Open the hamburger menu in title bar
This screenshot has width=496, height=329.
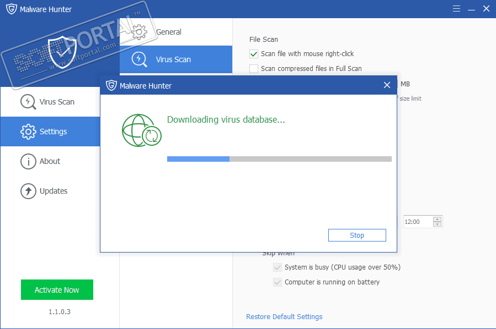click(x=456, y=8)
